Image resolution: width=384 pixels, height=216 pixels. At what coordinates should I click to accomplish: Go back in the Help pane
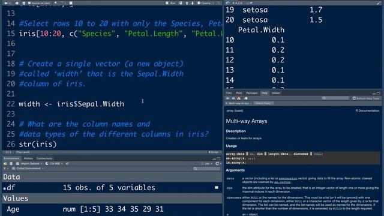pos(228,98)
